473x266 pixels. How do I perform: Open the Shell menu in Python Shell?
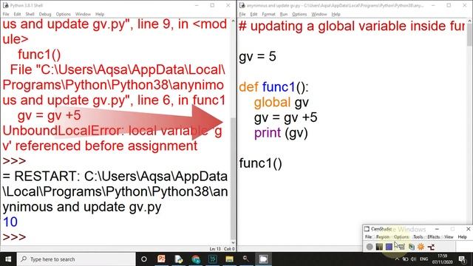point(30,14)
